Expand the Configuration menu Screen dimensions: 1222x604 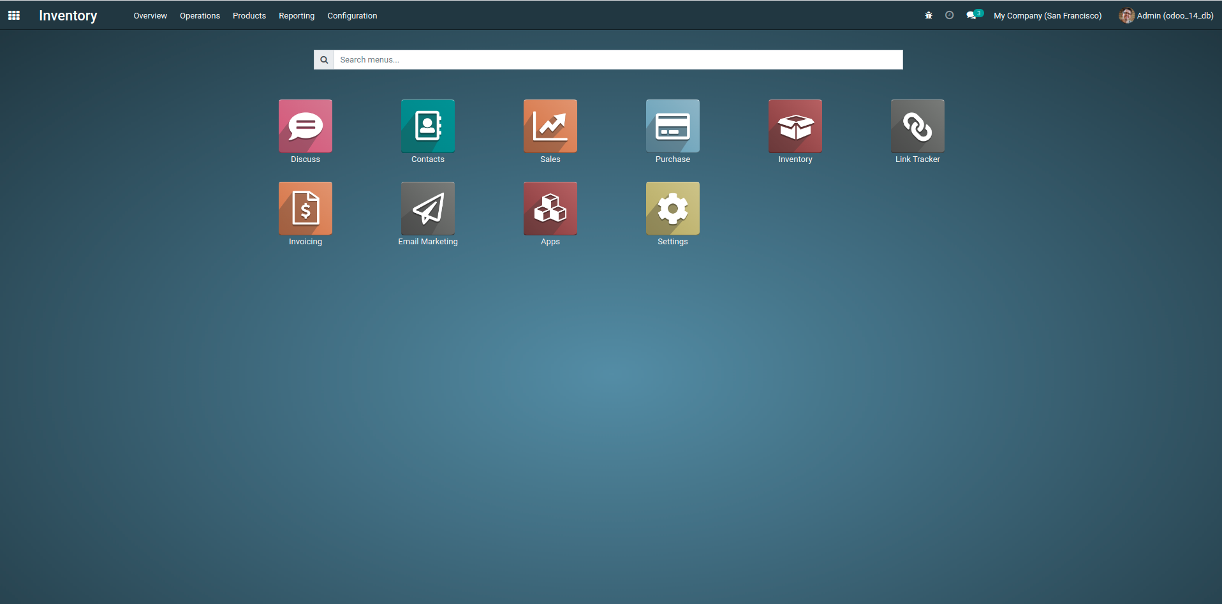coord(352,16)
